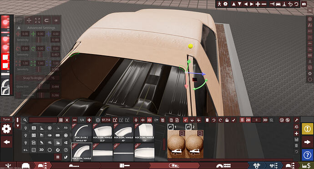Viewport: 314px width, 169px height.
Task: Open camera settings gear in top bar
Action: tap(225, 4)
